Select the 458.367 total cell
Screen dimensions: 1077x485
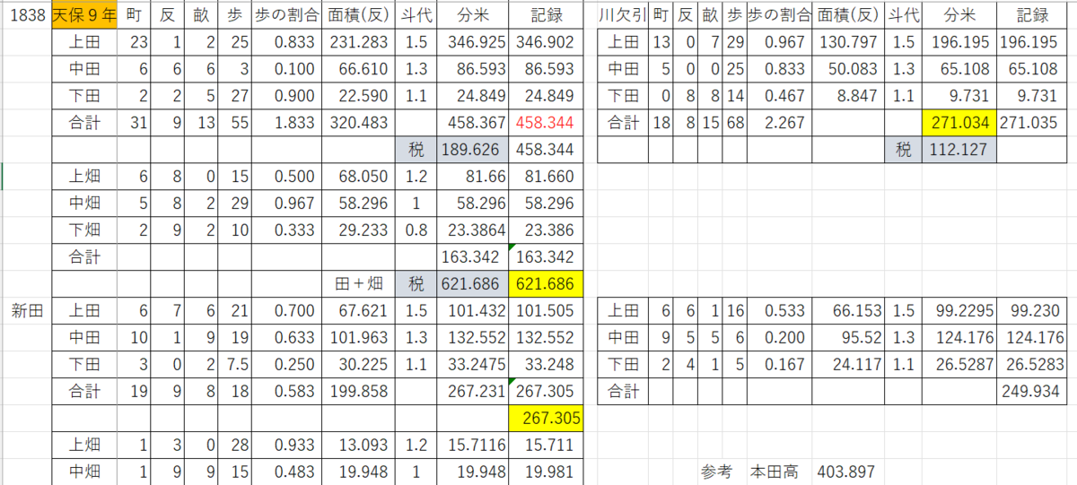coord(473,122)
